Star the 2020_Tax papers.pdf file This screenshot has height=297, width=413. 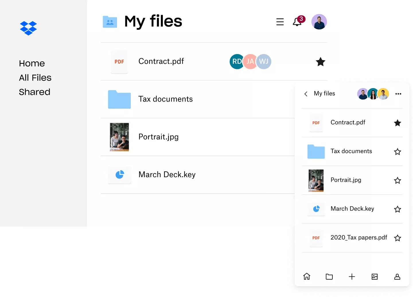tap(398, 238)
